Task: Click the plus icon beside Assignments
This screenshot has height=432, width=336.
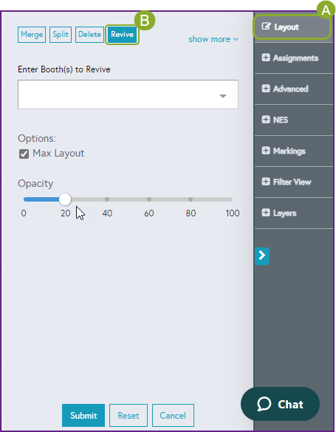Action: [x=266, y=58]
